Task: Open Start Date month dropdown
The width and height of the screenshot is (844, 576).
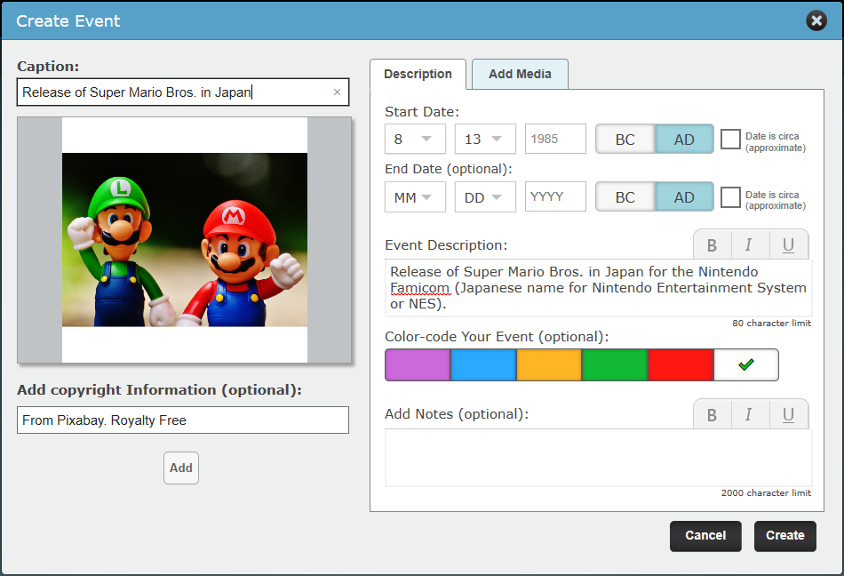Action: (x=415, y=139)
